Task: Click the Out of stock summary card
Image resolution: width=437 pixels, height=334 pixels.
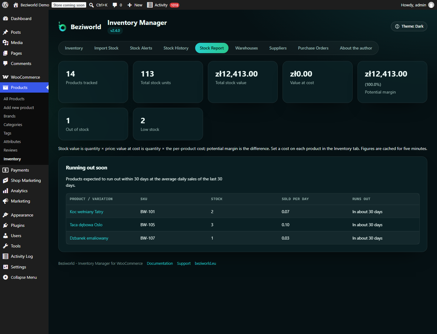Action: pos(93,124)
